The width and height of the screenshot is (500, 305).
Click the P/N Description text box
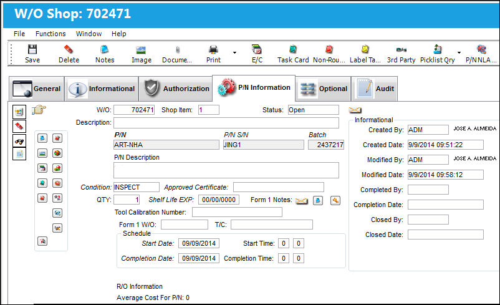(x=226, y=170)
